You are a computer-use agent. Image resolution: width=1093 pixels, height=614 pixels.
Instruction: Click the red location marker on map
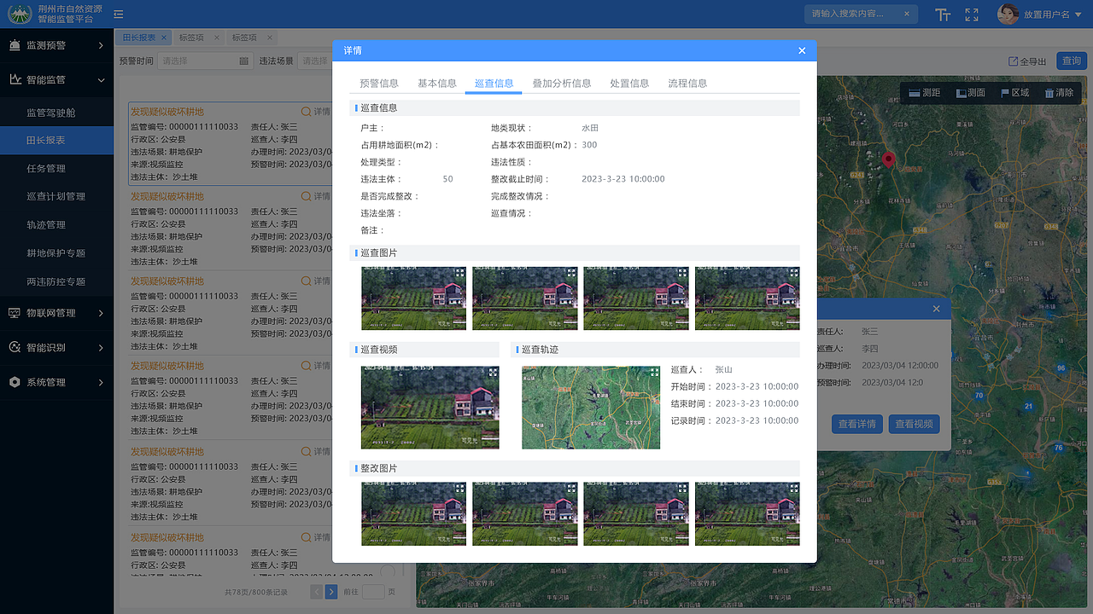pyautogui.click(x=888, y=159)
